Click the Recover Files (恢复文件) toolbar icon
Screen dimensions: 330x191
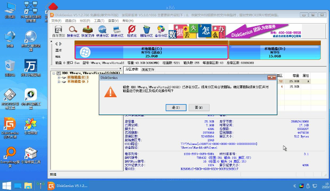[88, 31]
